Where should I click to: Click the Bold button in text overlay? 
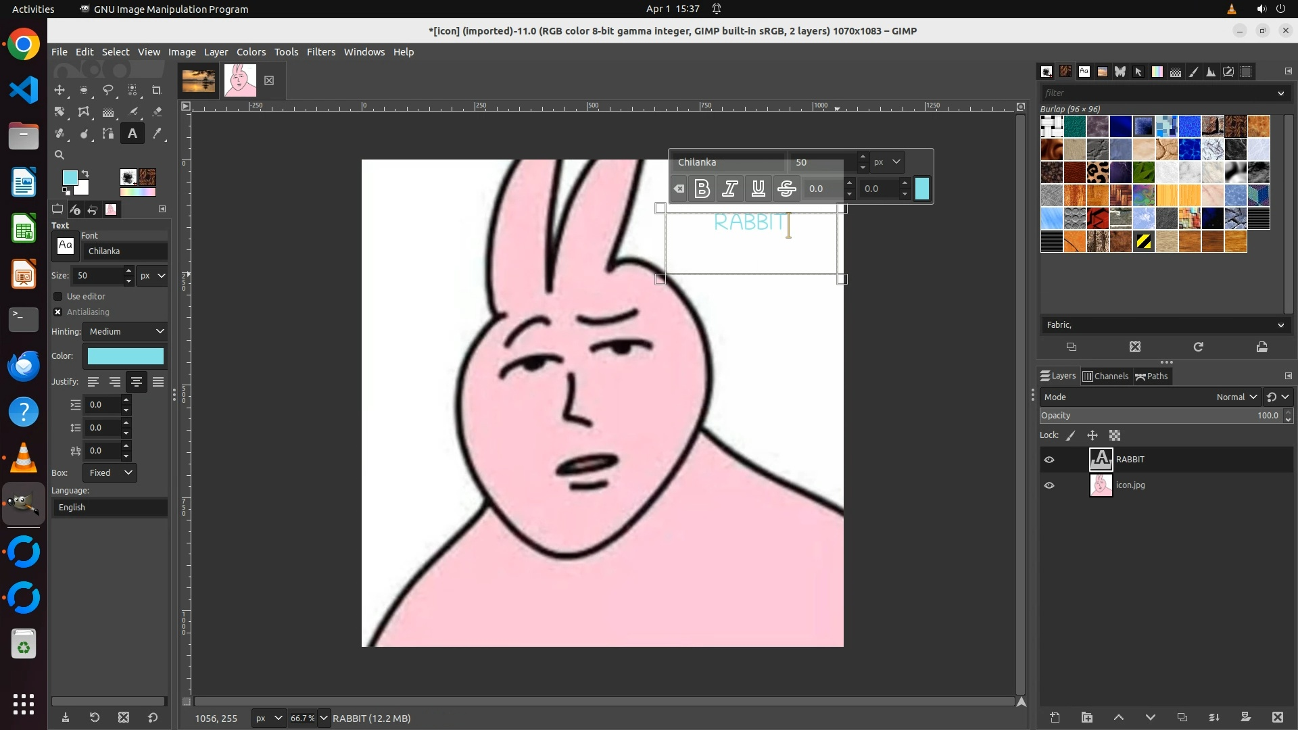tap(702, 189)
